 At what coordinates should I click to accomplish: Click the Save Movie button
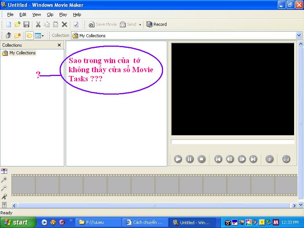click(103, 24)
